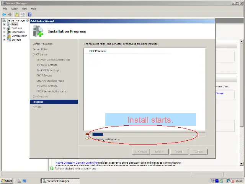
Task: Click the IPv4 DNS Settings step
Action: tap(47, 65)
